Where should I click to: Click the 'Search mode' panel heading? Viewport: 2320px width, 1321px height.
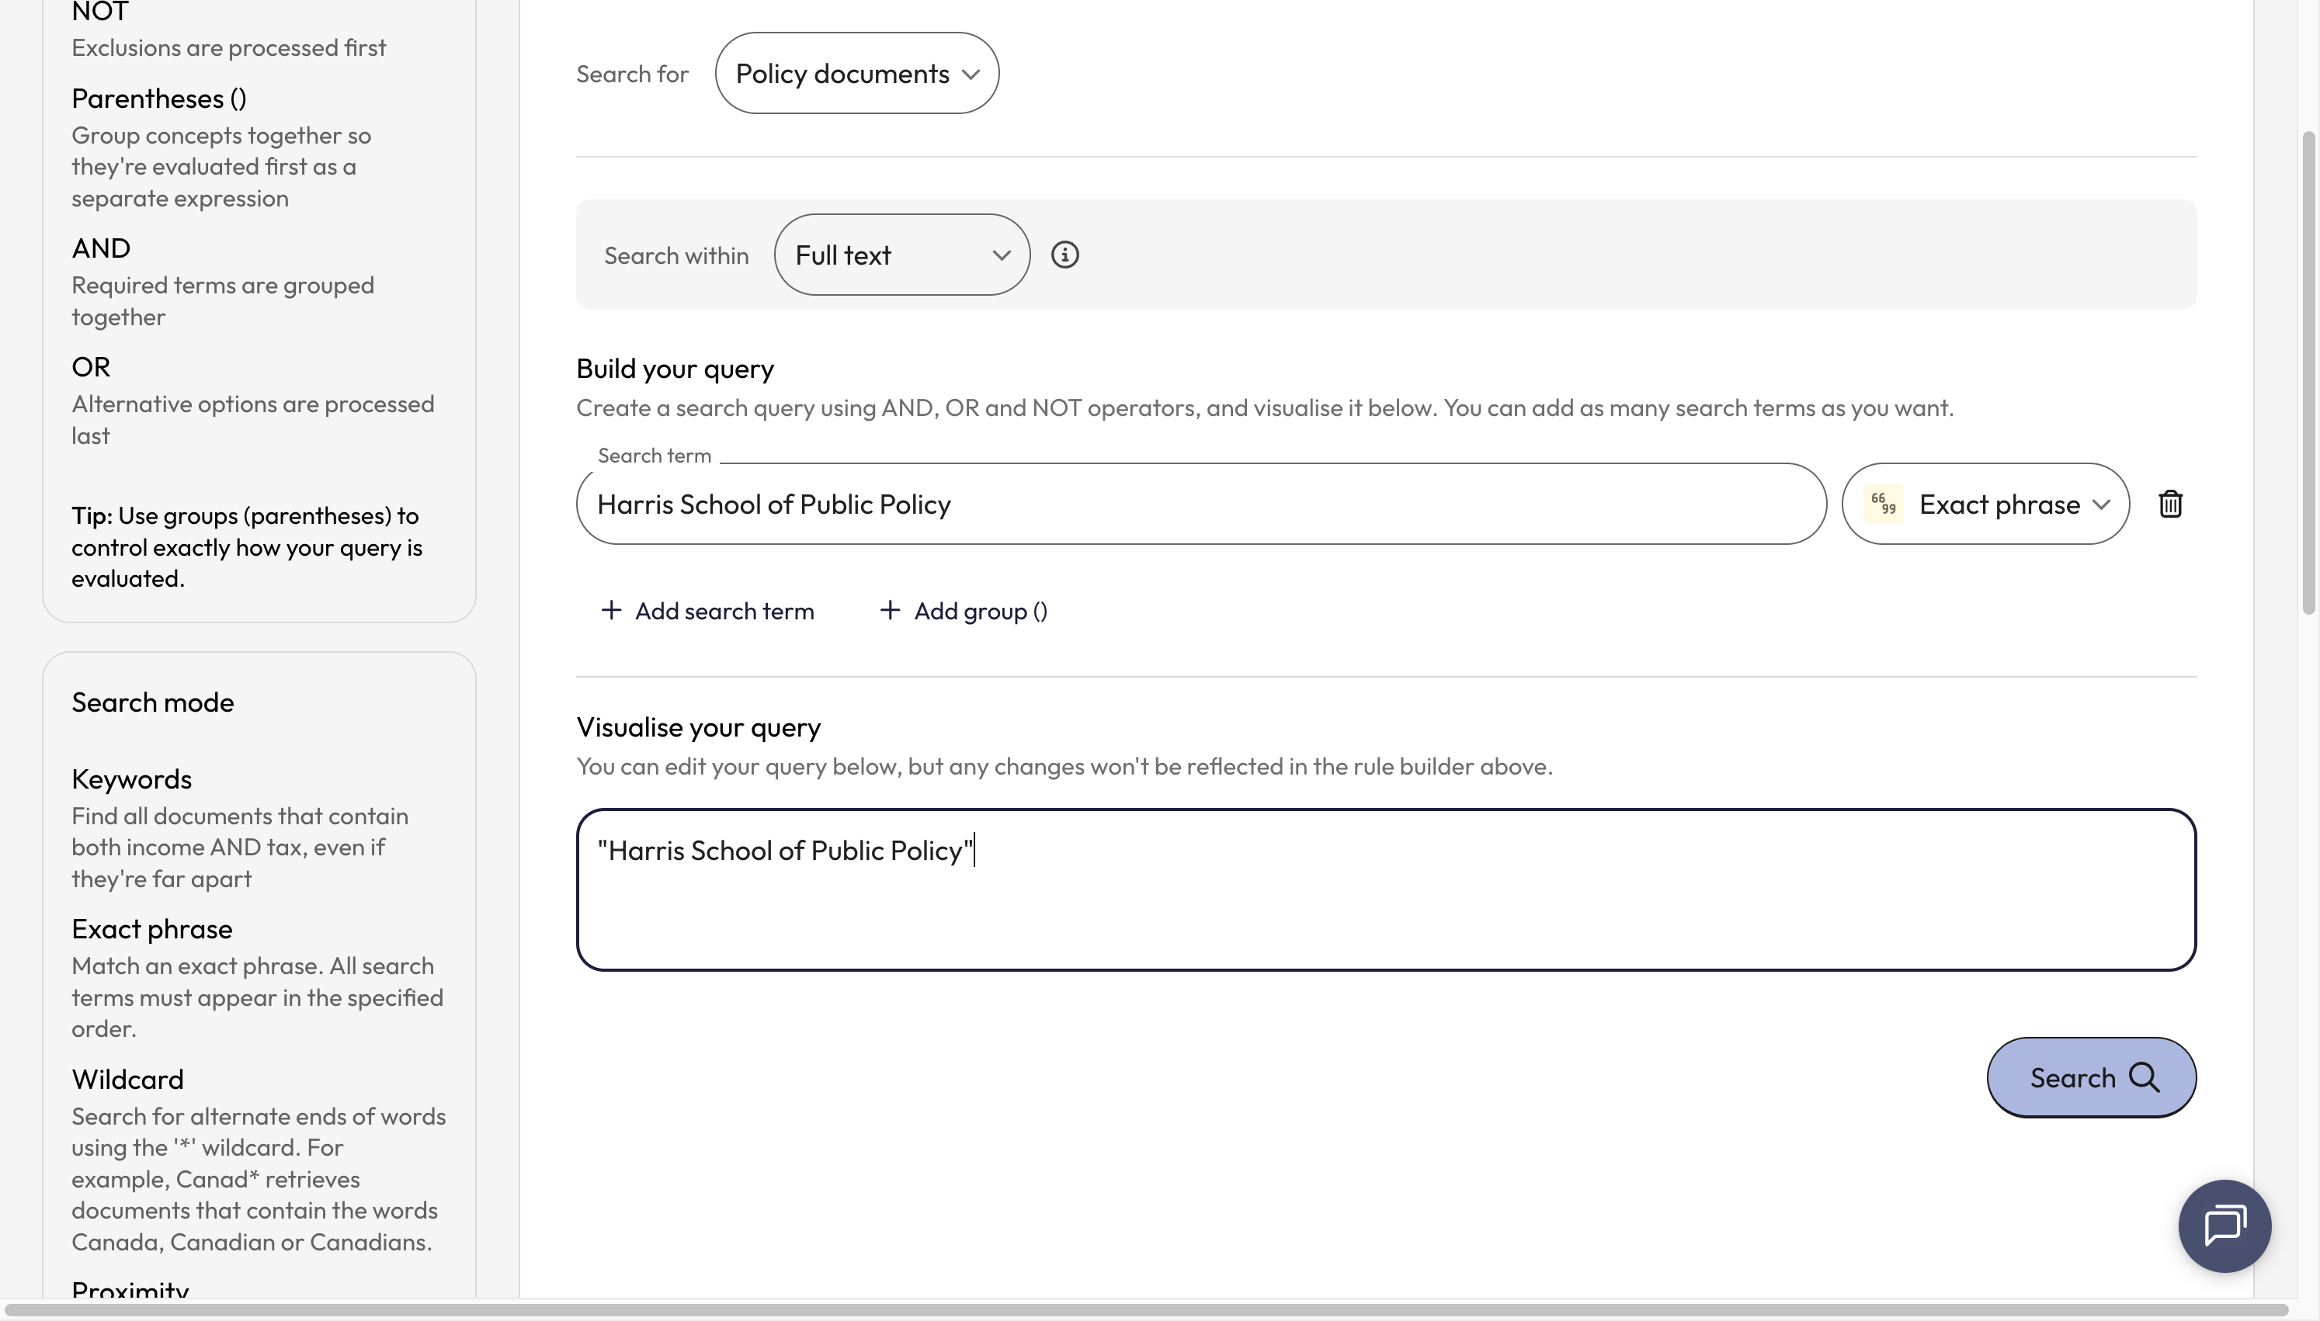click(x=152, y=702)
